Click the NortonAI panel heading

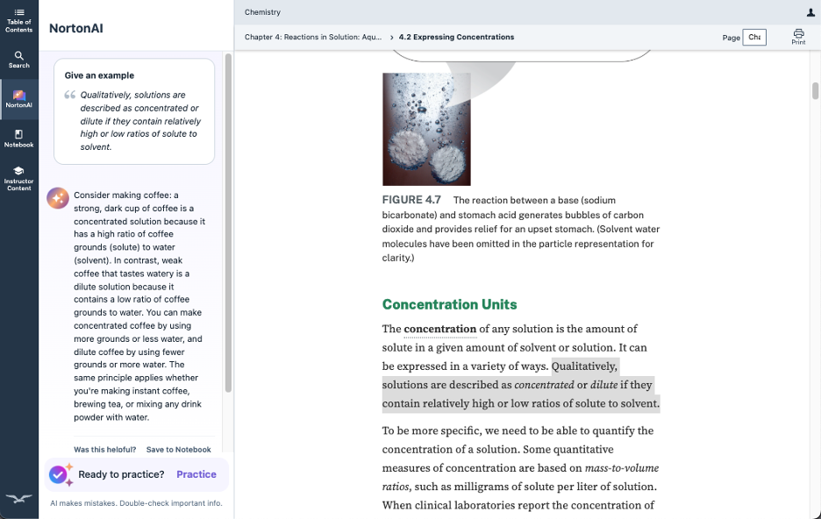76,28
